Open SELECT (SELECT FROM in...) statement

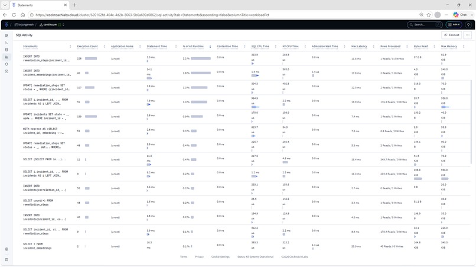[x=45, y=159]
